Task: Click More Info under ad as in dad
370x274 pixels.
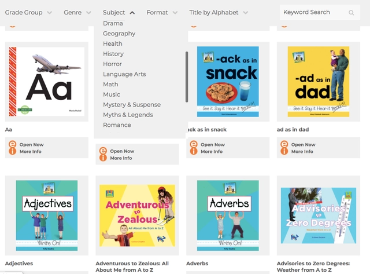Action: [x=302, y=152]
